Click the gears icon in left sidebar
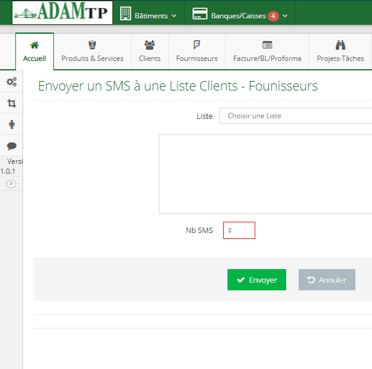Screen dimensions: 372x369 pos(11,82)
